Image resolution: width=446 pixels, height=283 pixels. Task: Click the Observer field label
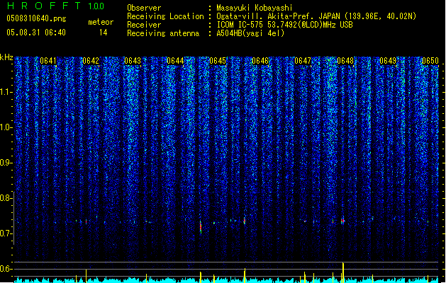[144, 8]
